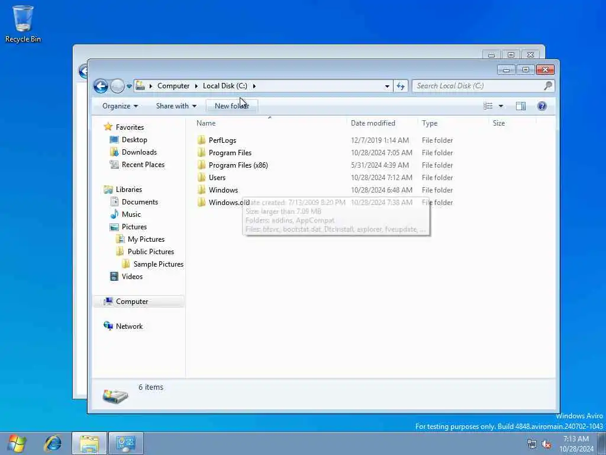The width and height of the screenshot is (606, 455).
Task: Open the Documents library
Action: [140, 202]
